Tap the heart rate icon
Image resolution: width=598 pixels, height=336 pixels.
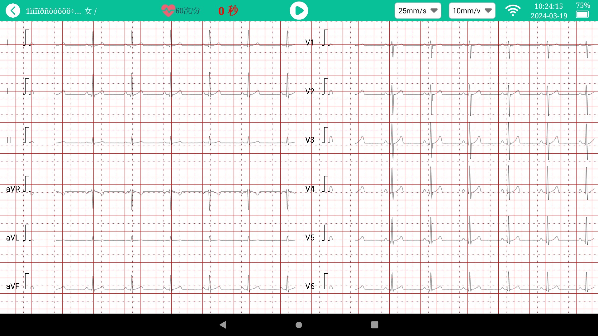click(x=168, y=11)
